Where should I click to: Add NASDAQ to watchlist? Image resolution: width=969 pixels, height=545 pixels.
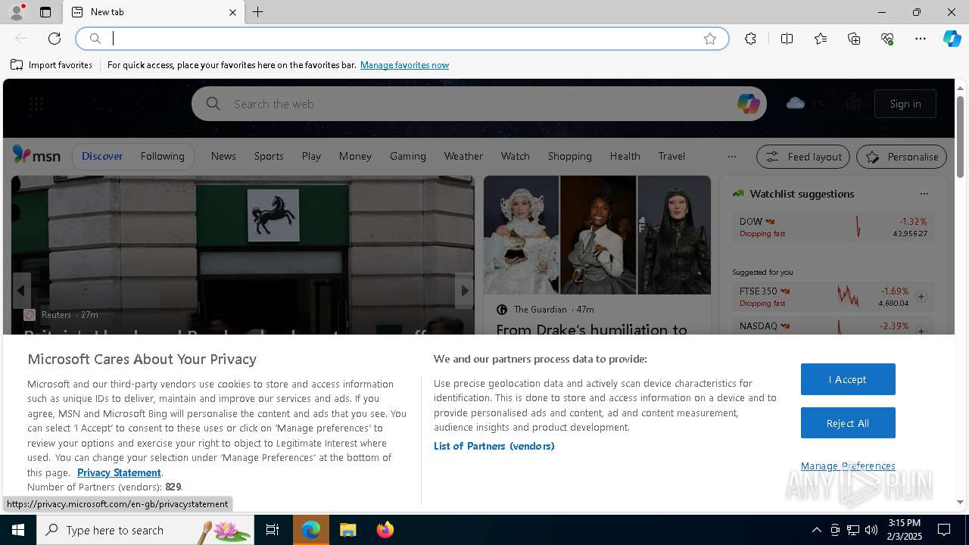[x=921, y=331]
